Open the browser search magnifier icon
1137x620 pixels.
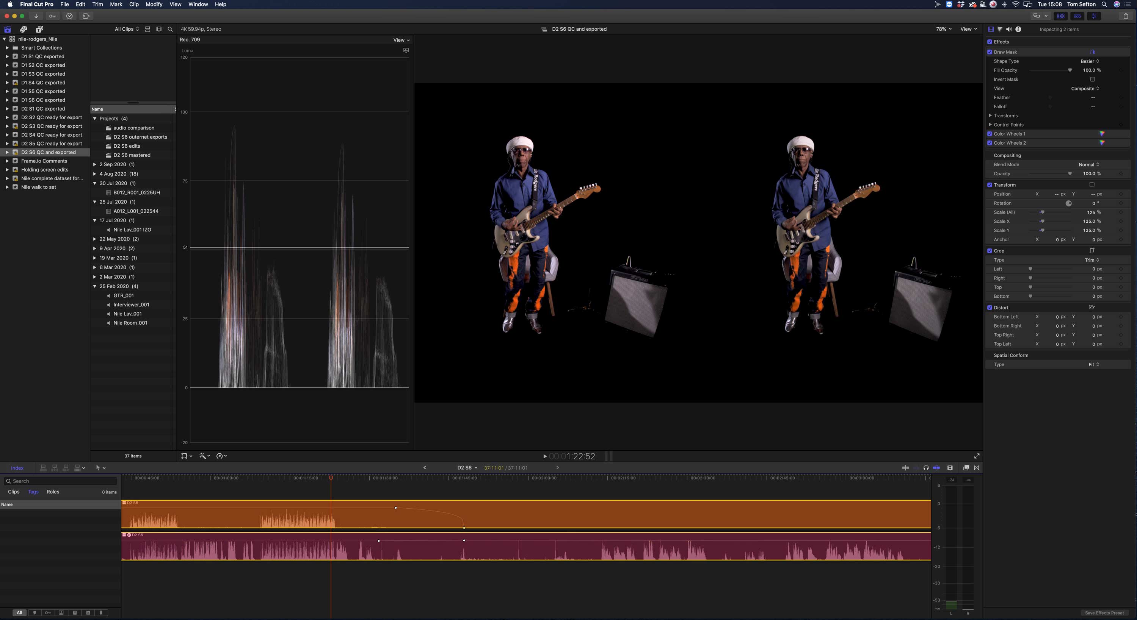170,29
